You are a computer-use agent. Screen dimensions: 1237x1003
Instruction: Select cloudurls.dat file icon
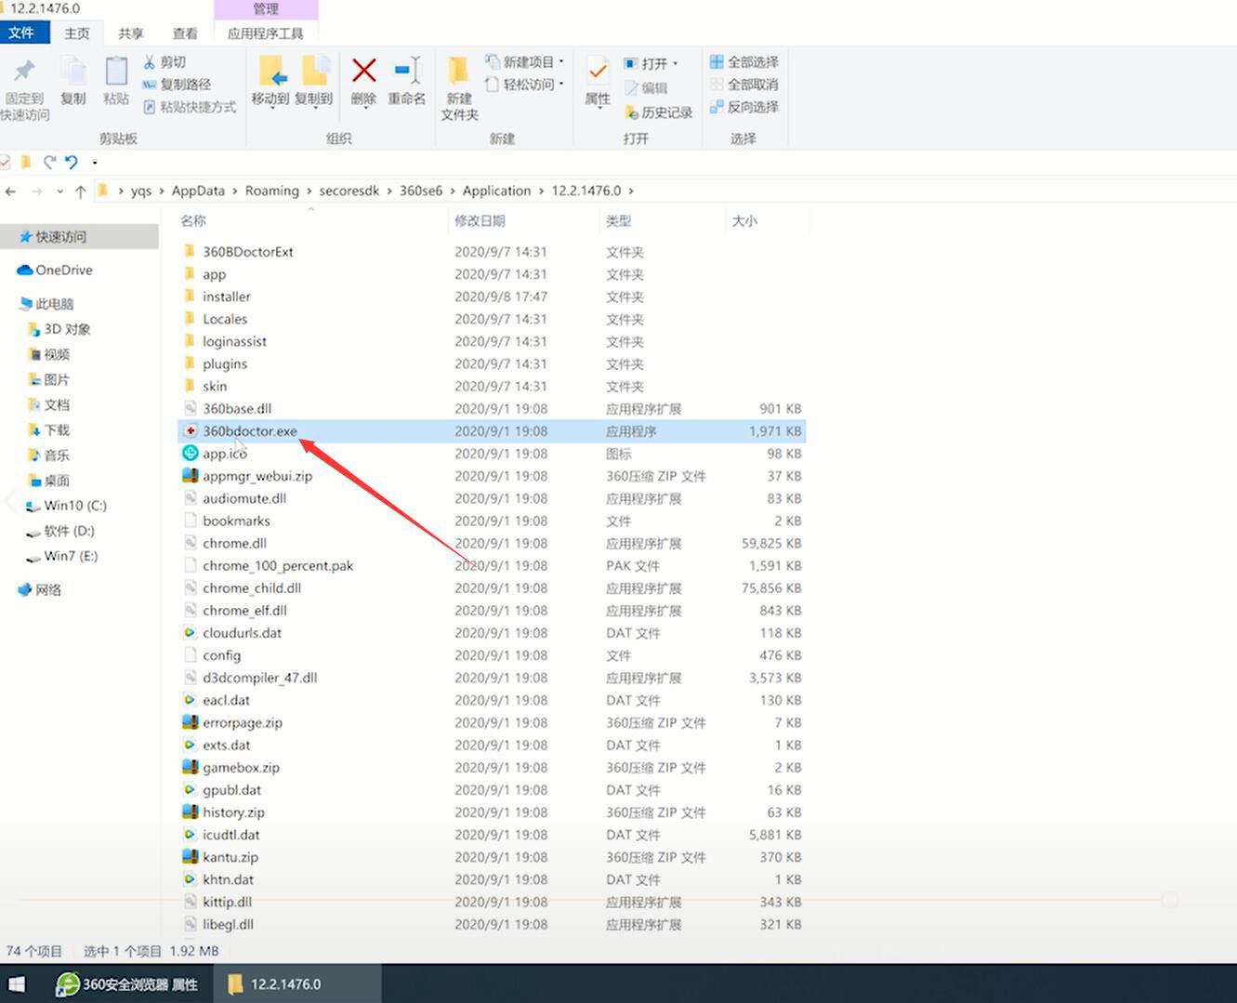[x=190, y=633]
